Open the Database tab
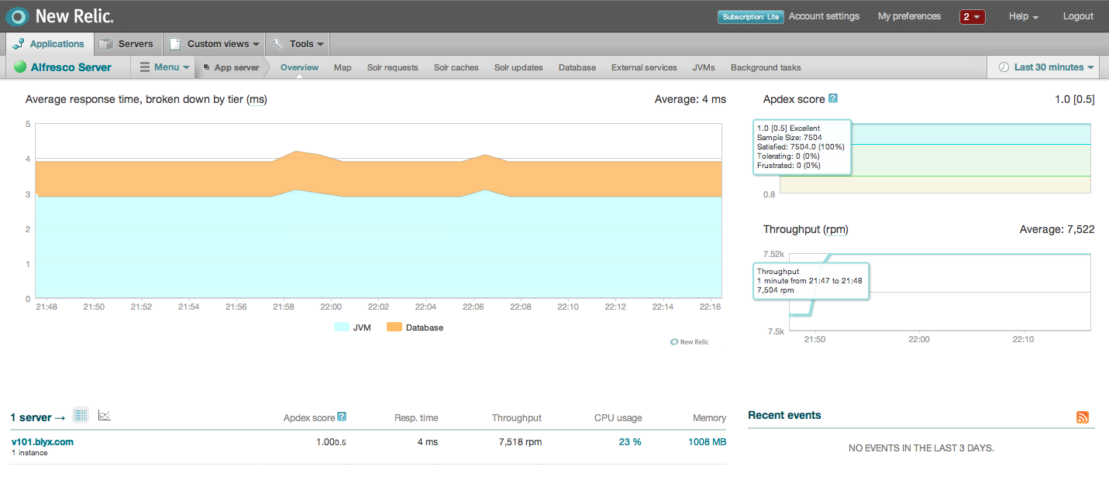This screenshot has width=1109, height=487. (577, 67)
